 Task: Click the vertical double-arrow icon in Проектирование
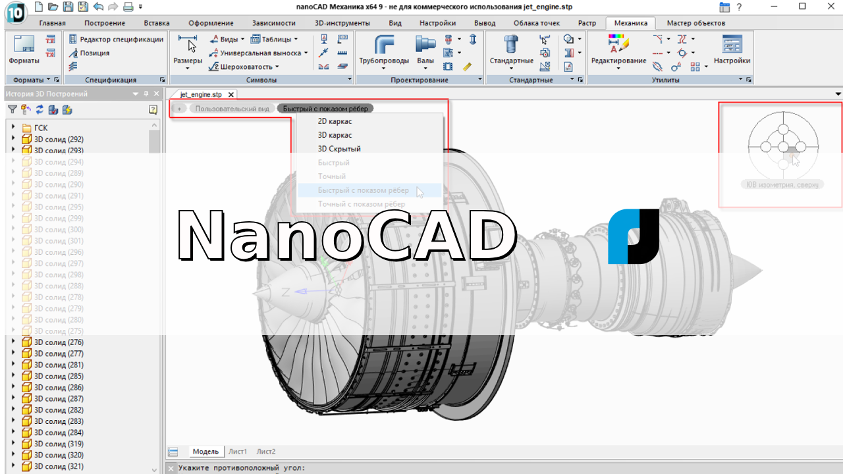point(472,39)
